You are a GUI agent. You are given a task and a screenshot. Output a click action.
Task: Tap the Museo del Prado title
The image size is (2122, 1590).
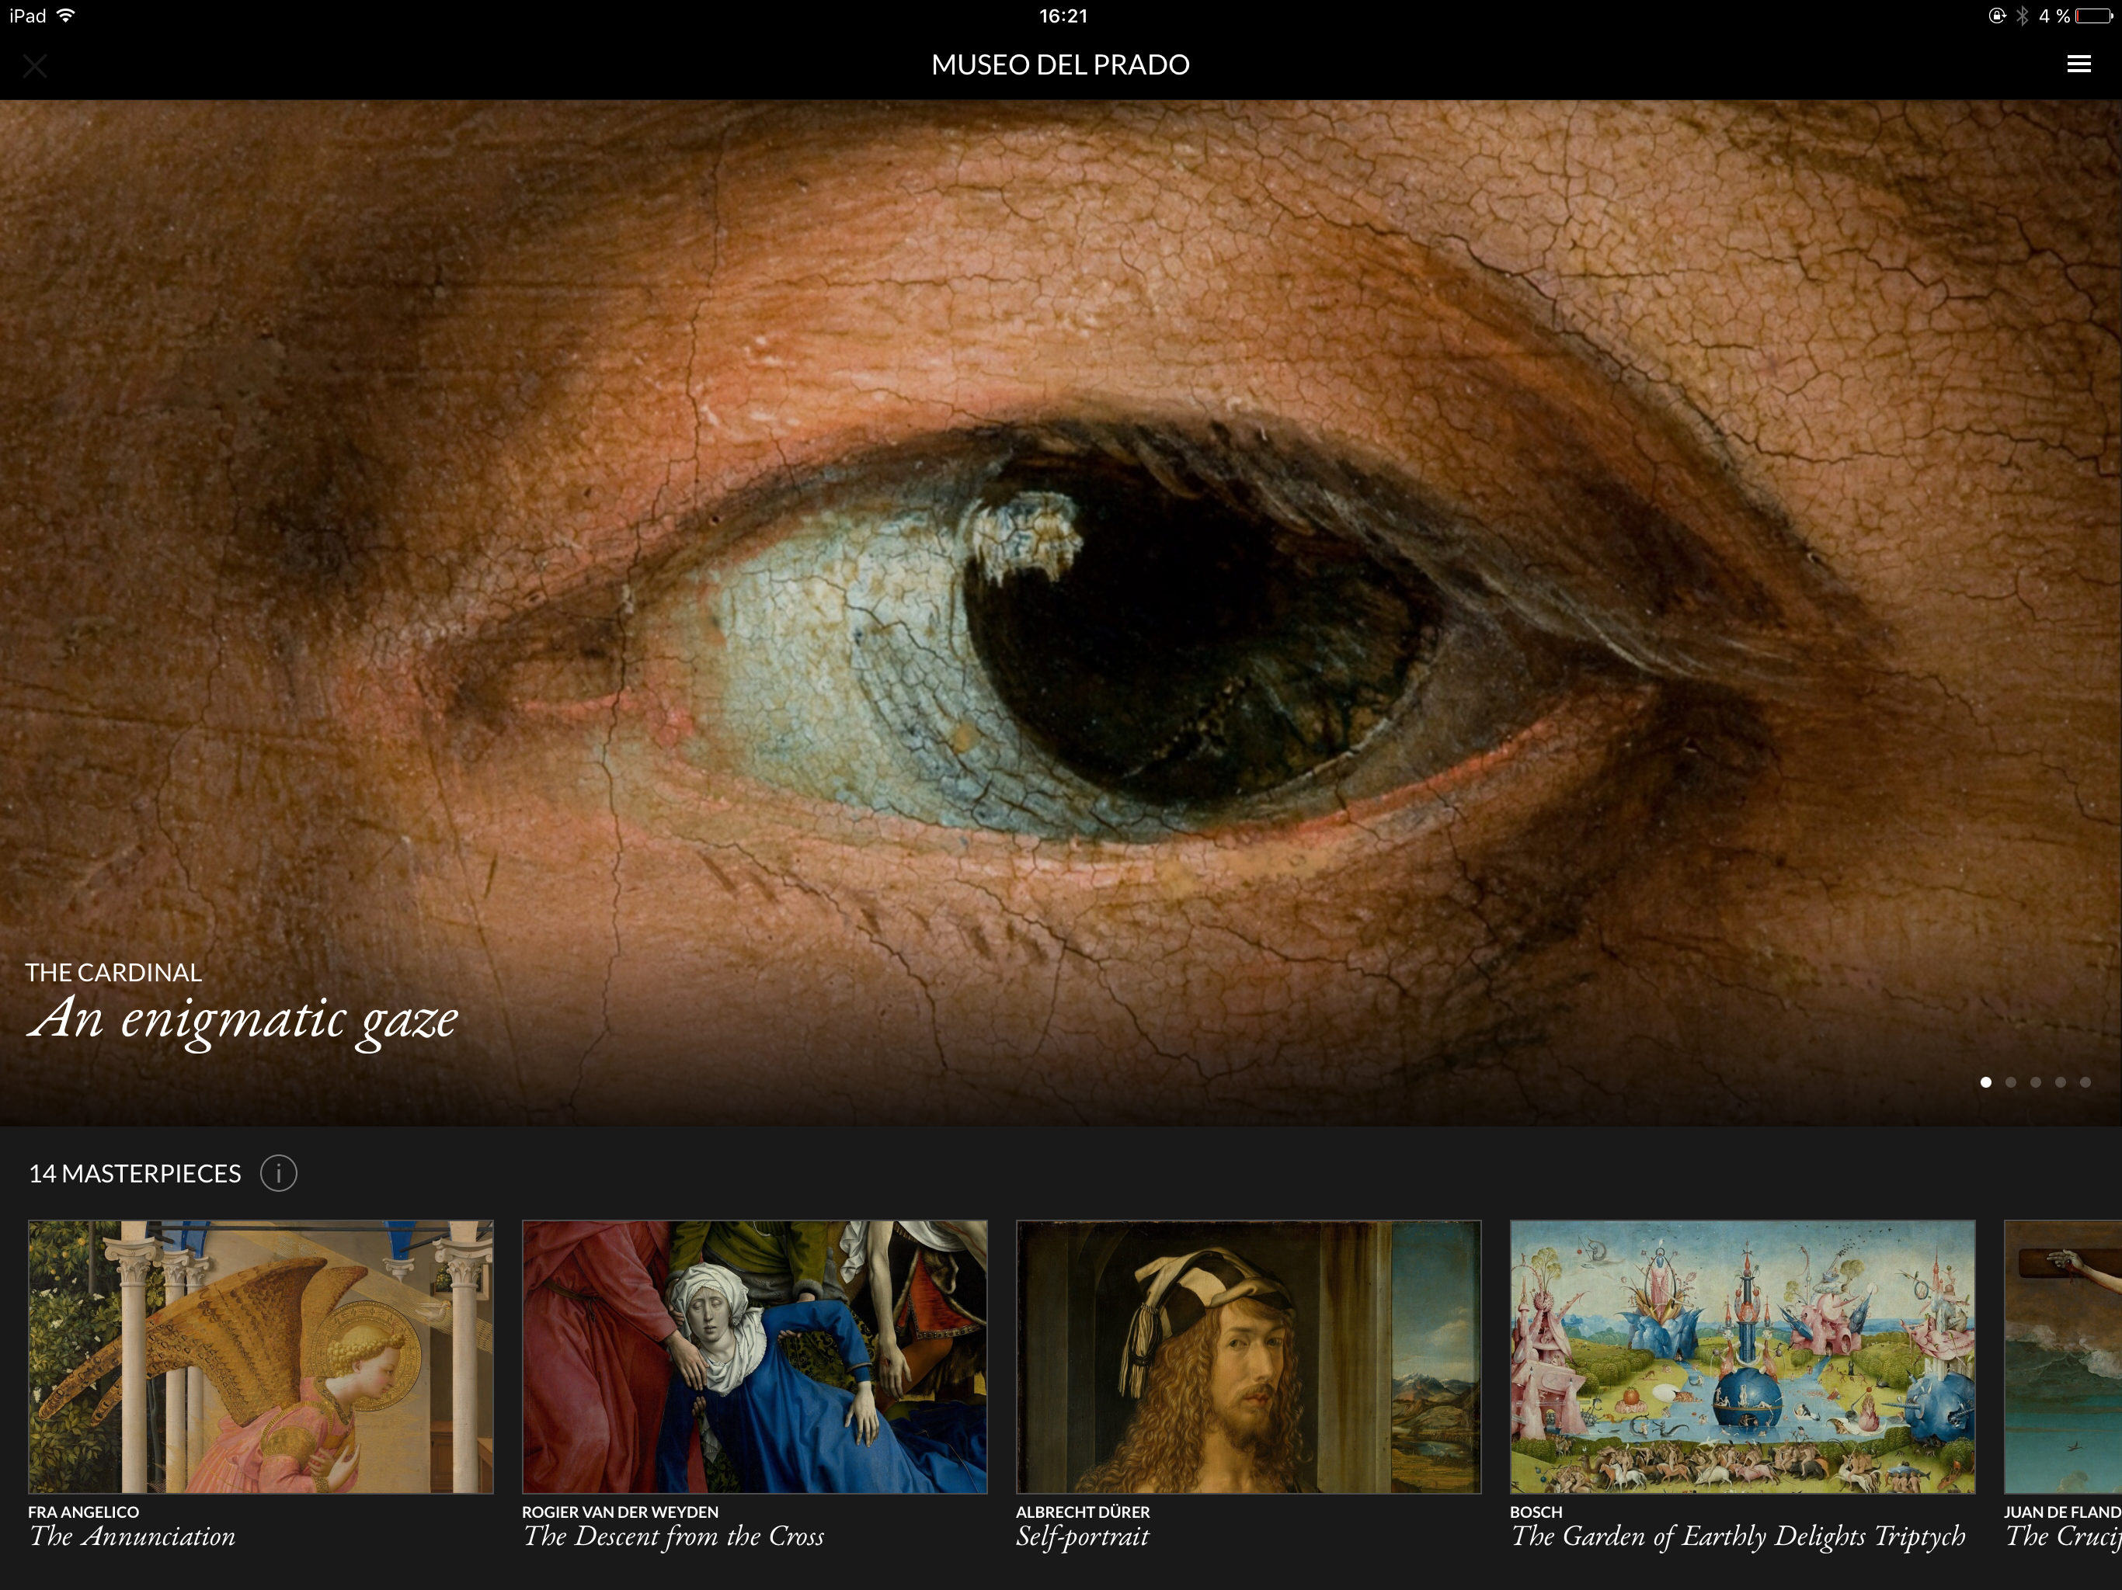tap(1060, 64)
